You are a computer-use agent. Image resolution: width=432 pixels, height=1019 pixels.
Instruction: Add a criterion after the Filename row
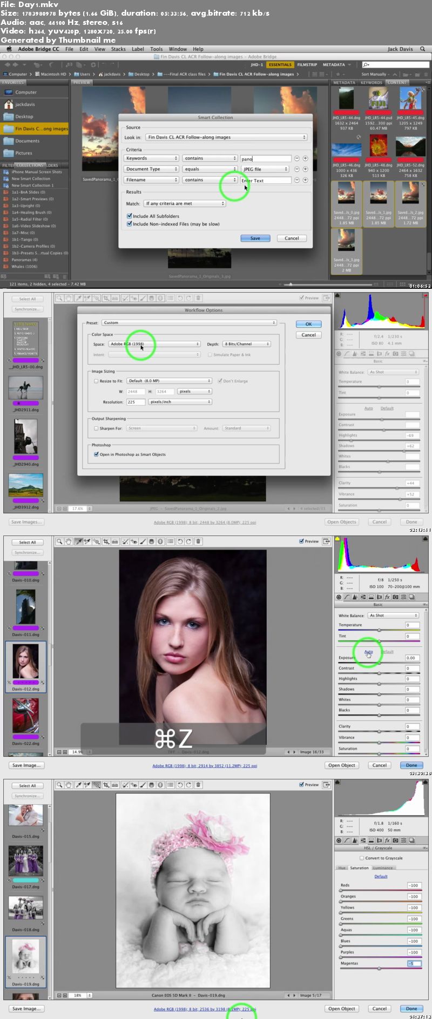(305, 180)
